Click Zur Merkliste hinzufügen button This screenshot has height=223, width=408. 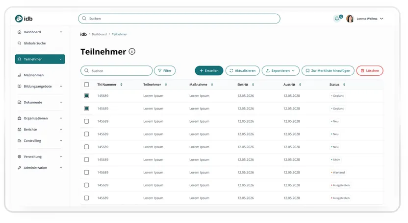click(x=328, y=70)
